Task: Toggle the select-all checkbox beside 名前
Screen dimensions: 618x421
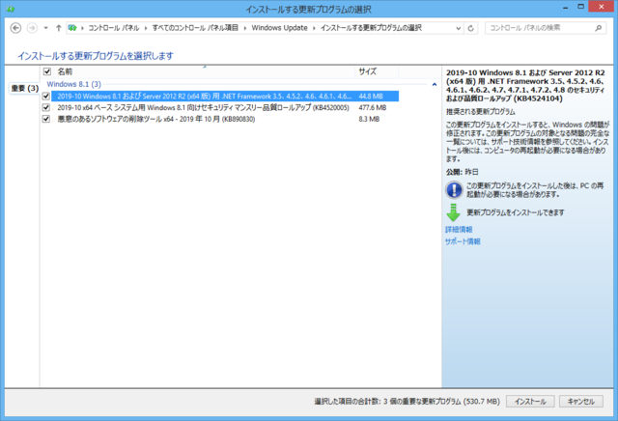Action: click(x=47, y=71)
